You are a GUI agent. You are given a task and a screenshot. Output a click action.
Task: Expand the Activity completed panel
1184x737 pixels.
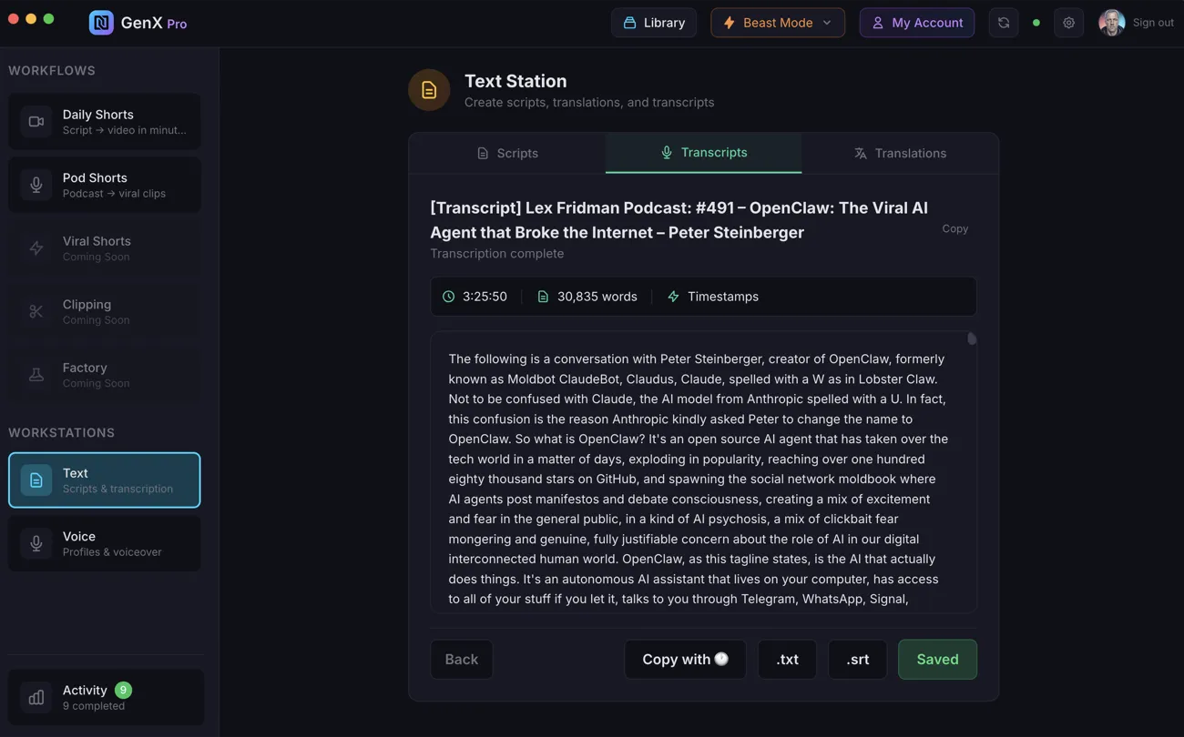[104, 696]
